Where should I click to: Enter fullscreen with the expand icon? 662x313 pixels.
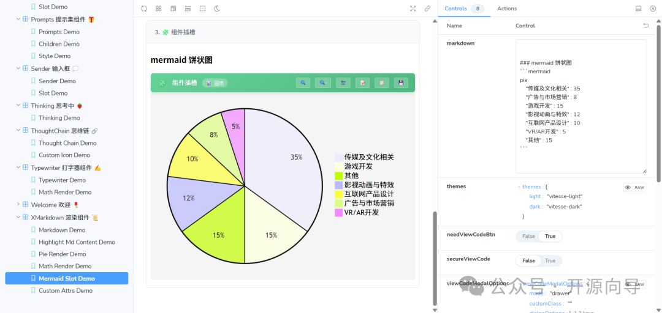pyautogui.click(x=413, y=9)
